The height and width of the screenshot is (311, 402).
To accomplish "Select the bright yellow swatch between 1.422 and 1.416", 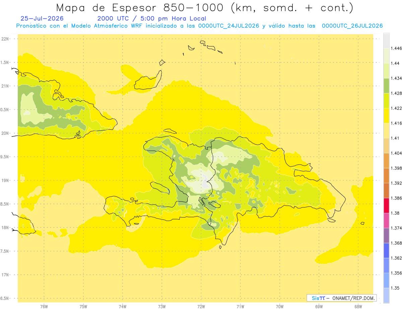I will point(387,115).
